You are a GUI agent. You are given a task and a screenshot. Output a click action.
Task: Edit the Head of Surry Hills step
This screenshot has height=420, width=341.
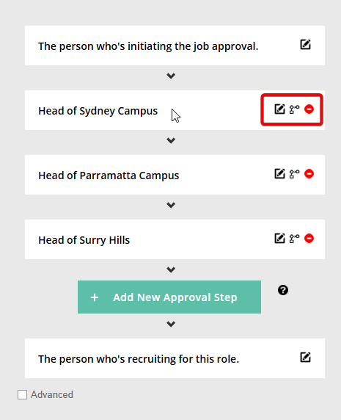(x=279, y=238)
